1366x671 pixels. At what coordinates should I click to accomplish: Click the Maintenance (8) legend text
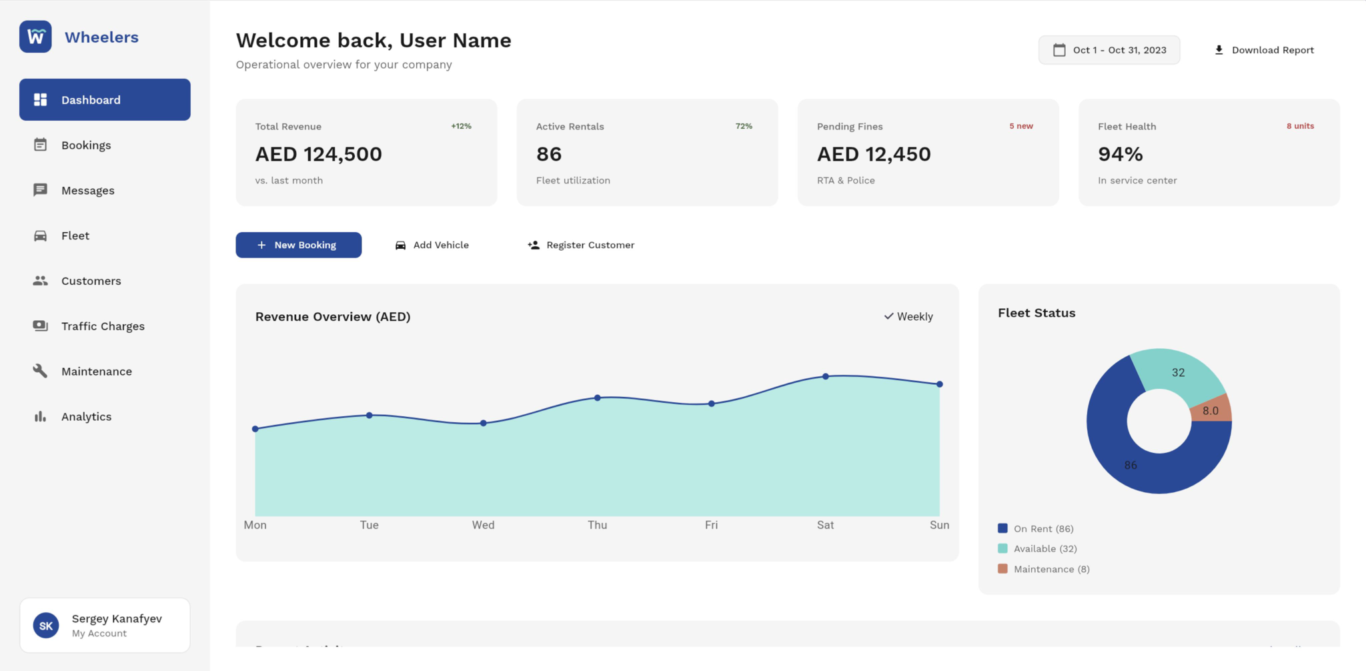pyautogui.click(x=1052, y=569)
